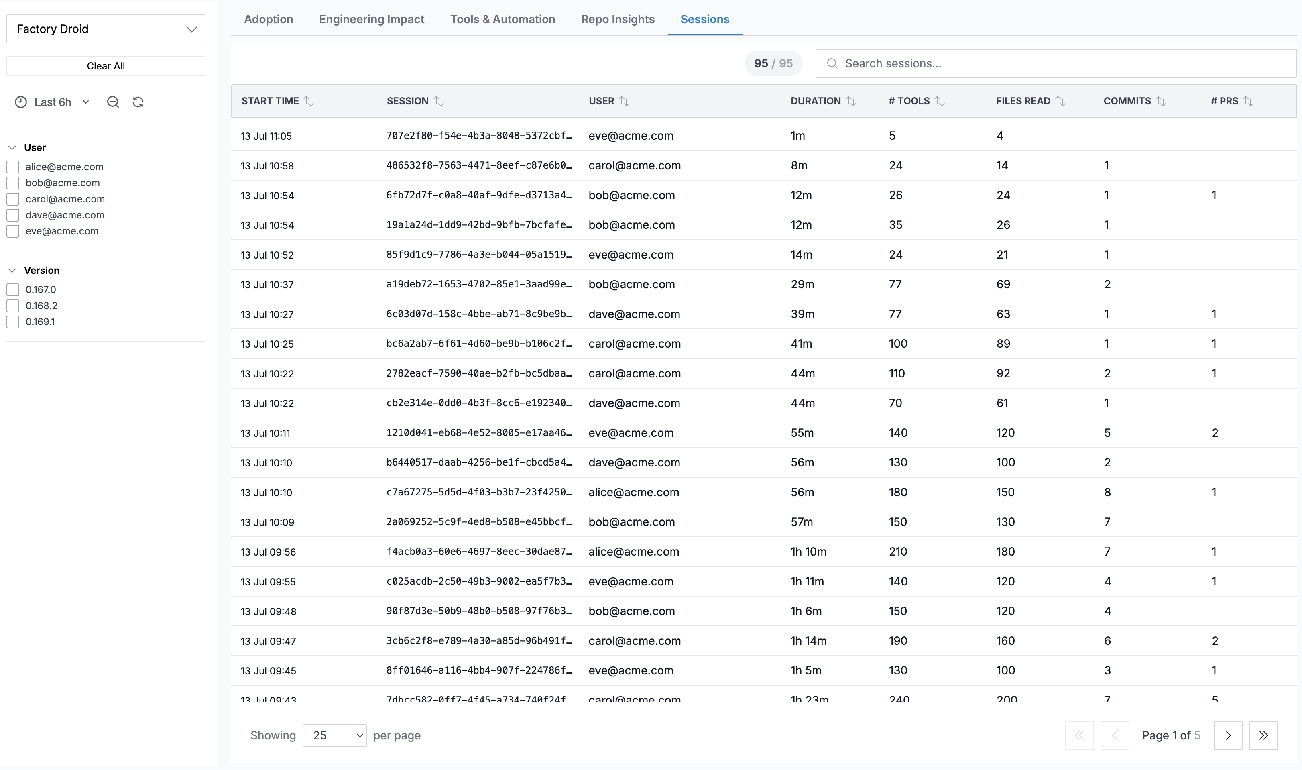
Task: Change the 25 per page selector
Action: coord(335,735)
